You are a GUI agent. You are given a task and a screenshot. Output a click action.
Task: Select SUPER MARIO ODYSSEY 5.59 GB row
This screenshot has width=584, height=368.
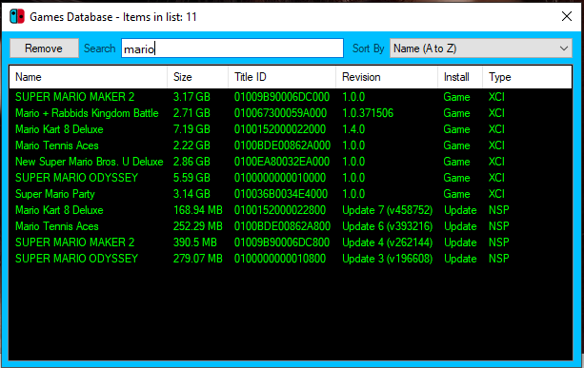point(291,178)
